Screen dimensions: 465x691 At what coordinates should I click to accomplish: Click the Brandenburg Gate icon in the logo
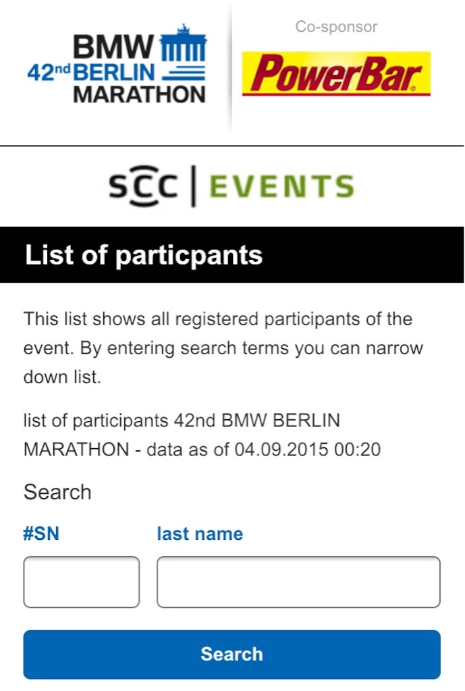(x=182, y=43)
